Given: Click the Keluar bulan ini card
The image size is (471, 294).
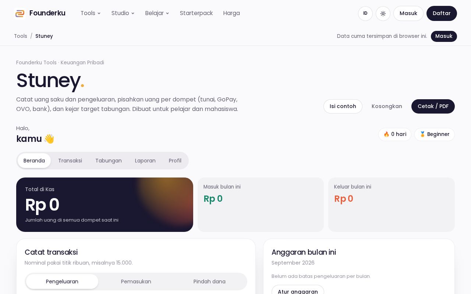Looking at the screenshot, I should (x=392, y=205).
